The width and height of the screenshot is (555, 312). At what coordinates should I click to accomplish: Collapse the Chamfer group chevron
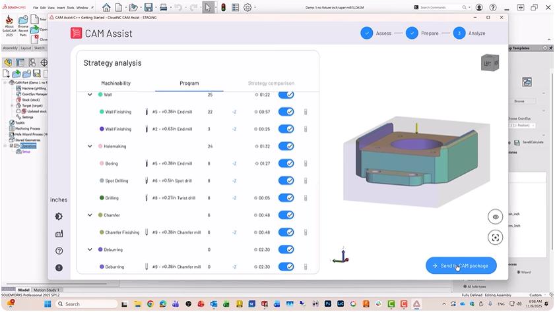pos(90,215)
